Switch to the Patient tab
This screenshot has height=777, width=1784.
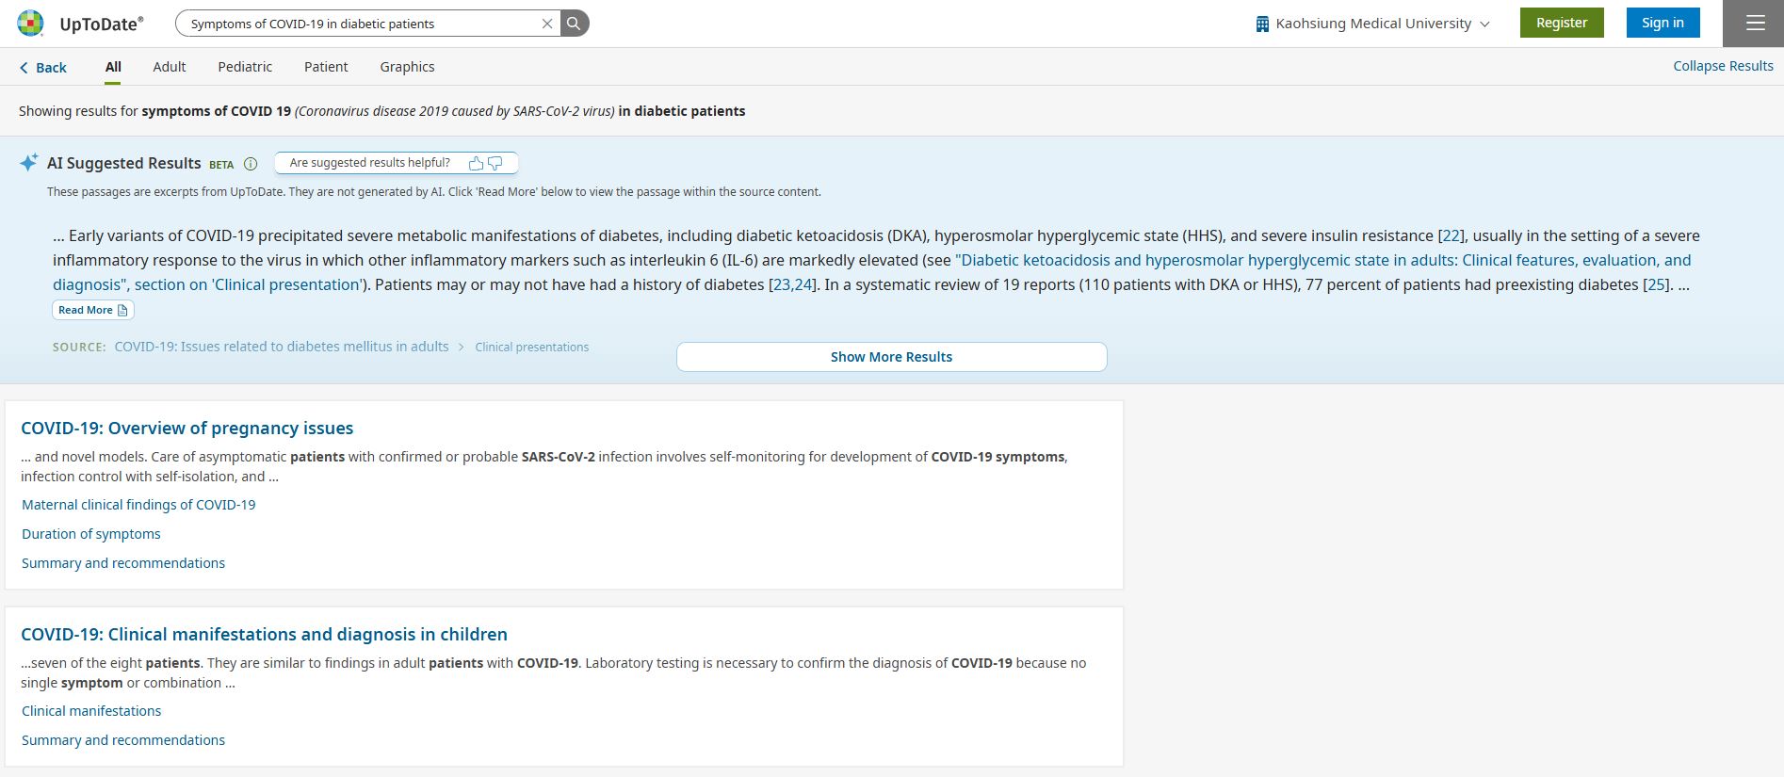click(326, 67)
